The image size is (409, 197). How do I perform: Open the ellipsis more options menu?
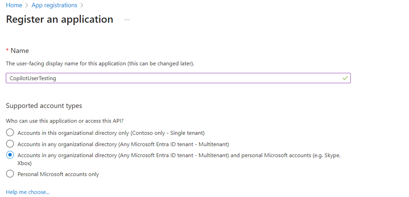pyautogui.click(x=127, y=20)
